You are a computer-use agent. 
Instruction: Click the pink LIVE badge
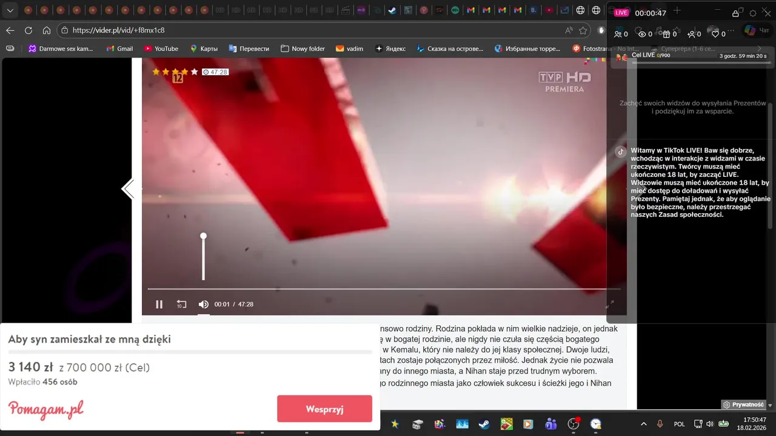point(621,13)
